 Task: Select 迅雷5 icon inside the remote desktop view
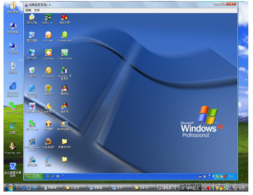coord(48,161)
